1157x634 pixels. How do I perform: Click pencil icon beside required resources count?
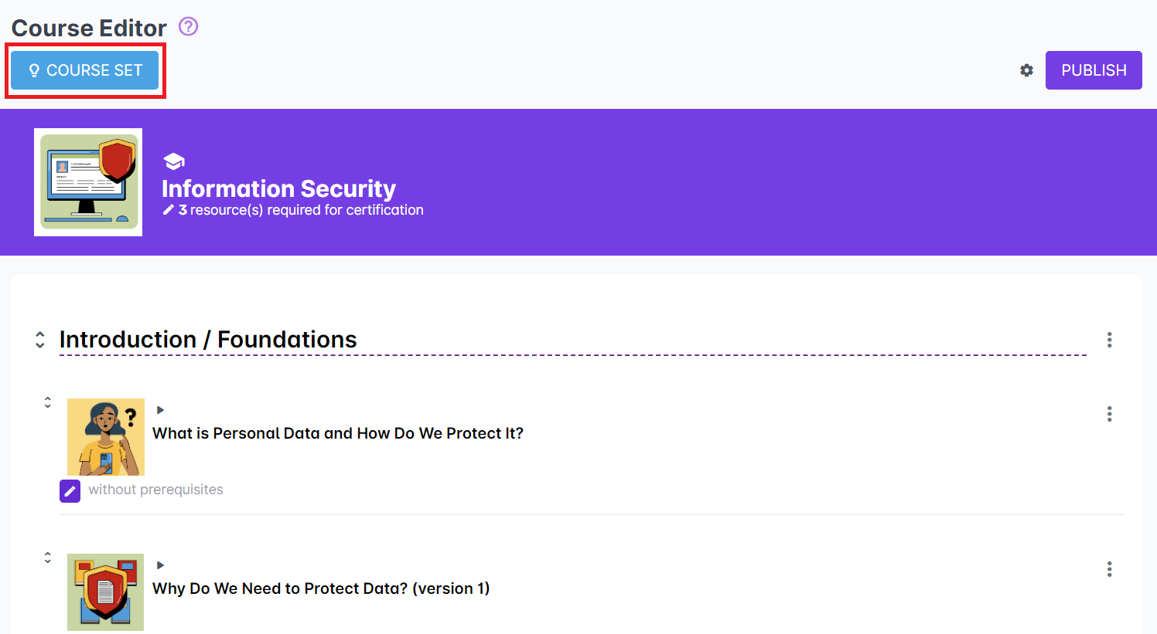tap(168, 210)
